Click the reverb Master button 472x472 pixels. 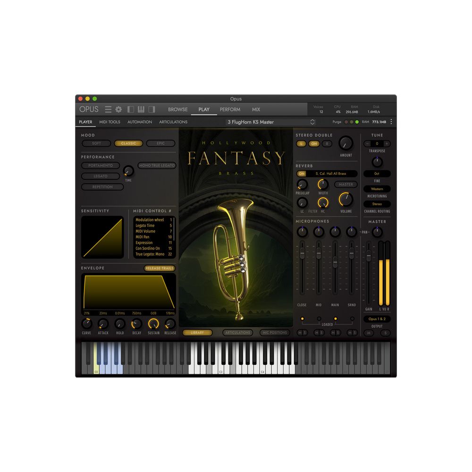346,184
